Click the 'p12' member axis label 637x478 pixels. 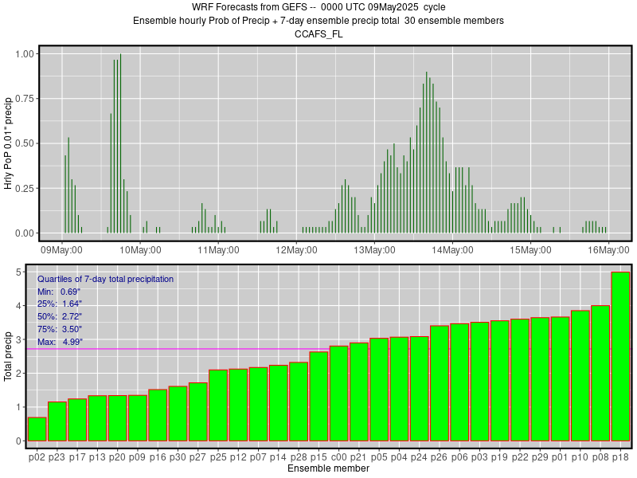(238, 457)
